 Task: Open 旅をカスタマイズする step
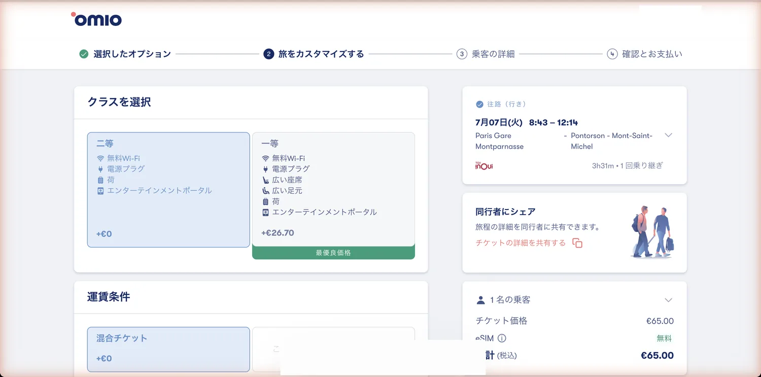pyautogui.click(x=321, y=54)
